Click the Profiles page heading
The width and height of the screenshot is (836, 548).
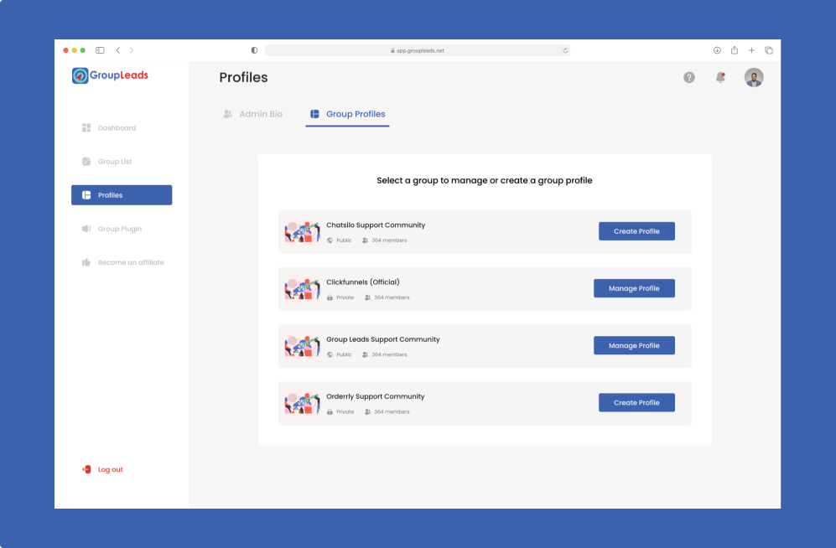pos(244,77)
